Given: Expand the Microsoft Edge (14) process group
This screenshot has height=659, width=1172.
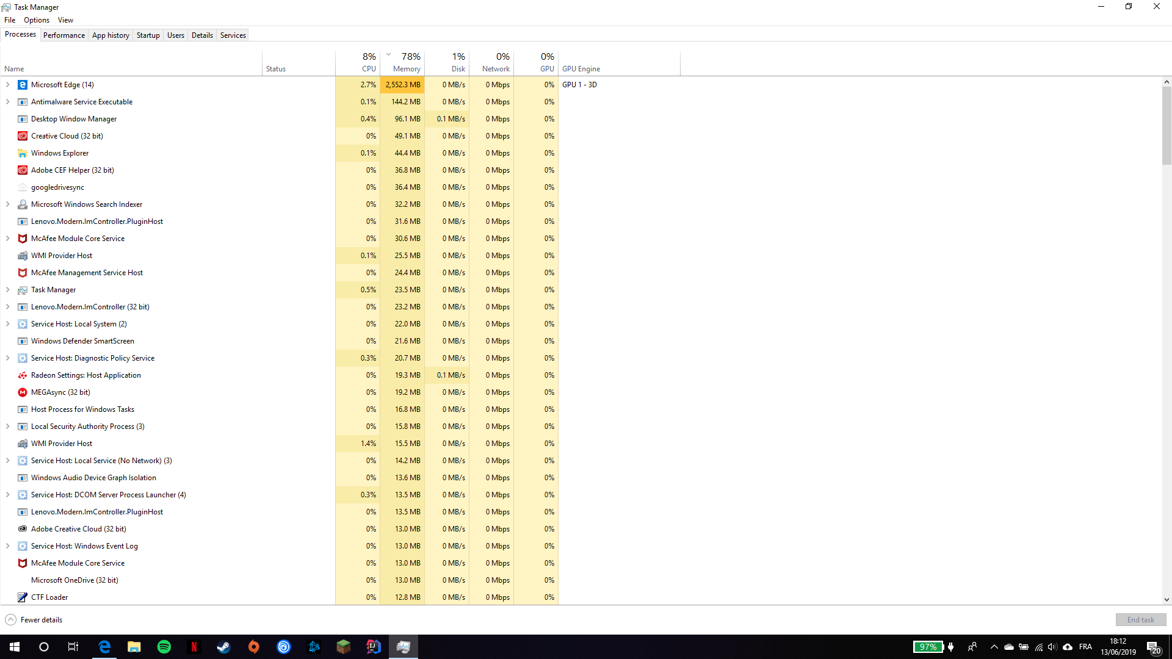Looking at the screenshot, I should 8,85.
